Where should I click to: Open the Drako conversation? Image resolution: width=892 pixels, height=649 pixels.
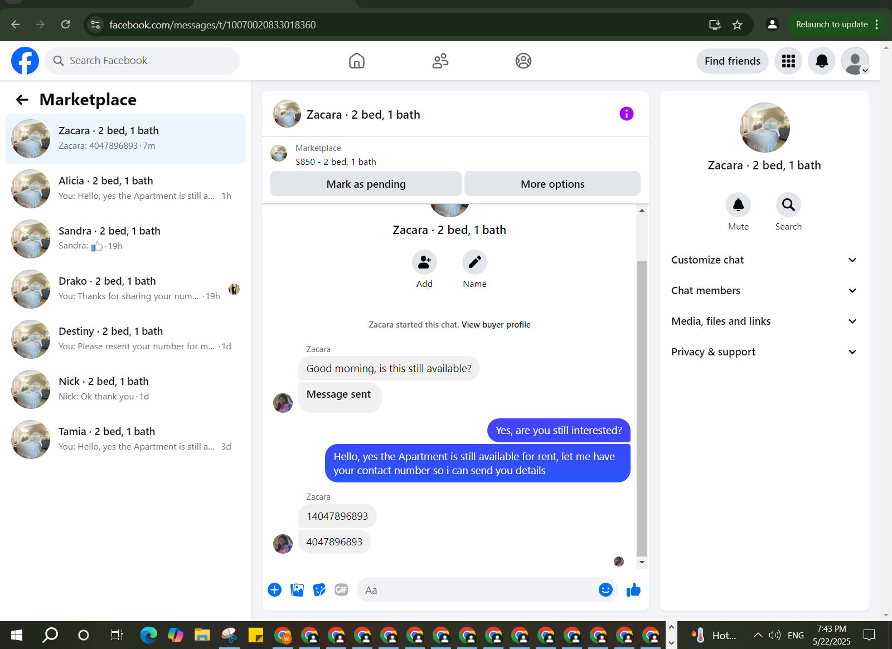pos(125,289)
